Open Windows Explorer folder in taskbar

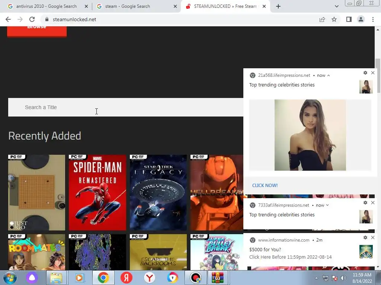[x=56, y=278]
